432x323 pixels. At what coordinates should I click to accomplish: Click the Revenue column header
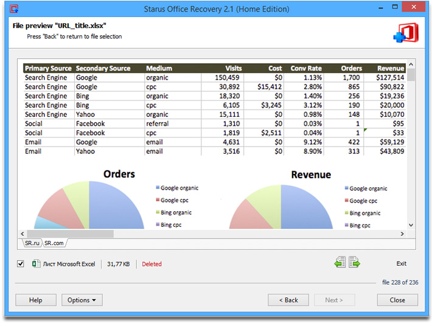pyautogui.click(x=385, y=68)
